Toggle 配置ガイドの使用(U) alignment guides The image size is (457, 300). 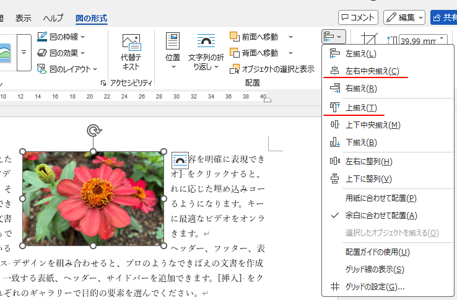[388, 252]
